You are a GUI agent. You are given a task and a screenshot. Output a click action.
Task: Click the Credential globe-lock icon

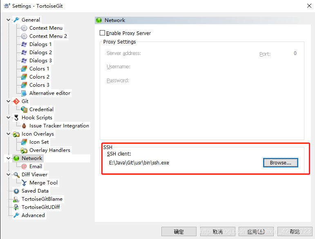point(24,110)
